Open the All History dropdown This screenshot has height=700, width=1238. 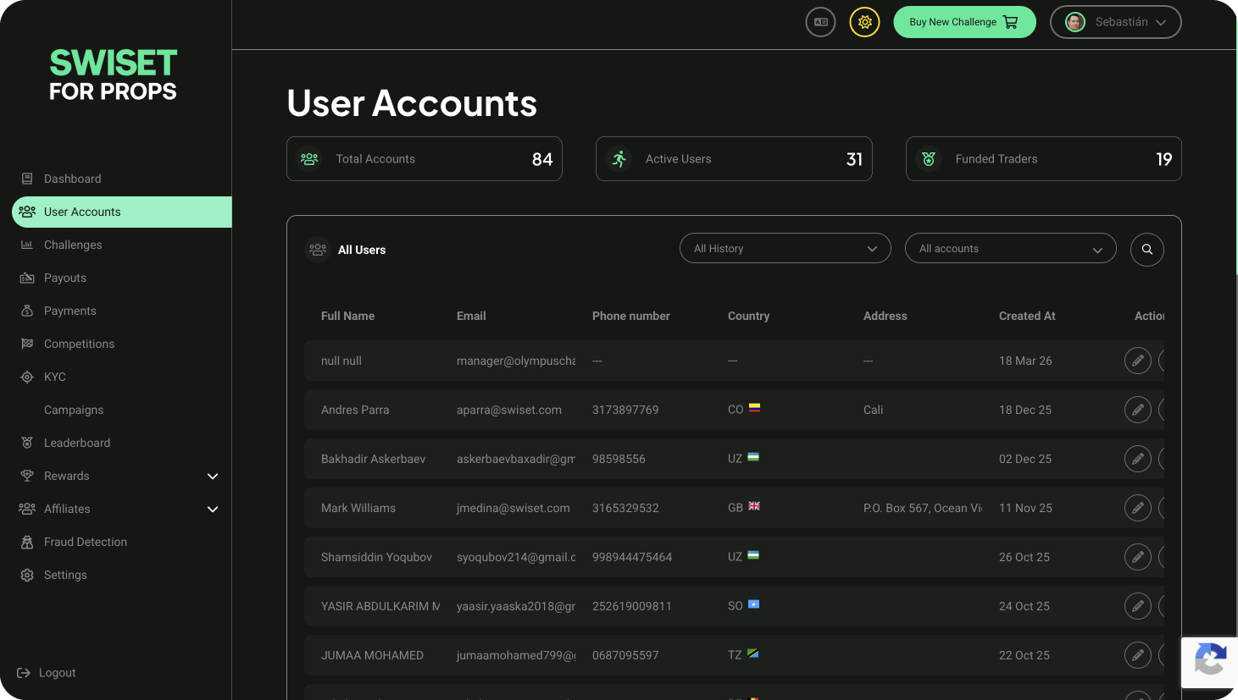[x=786, y=248]
